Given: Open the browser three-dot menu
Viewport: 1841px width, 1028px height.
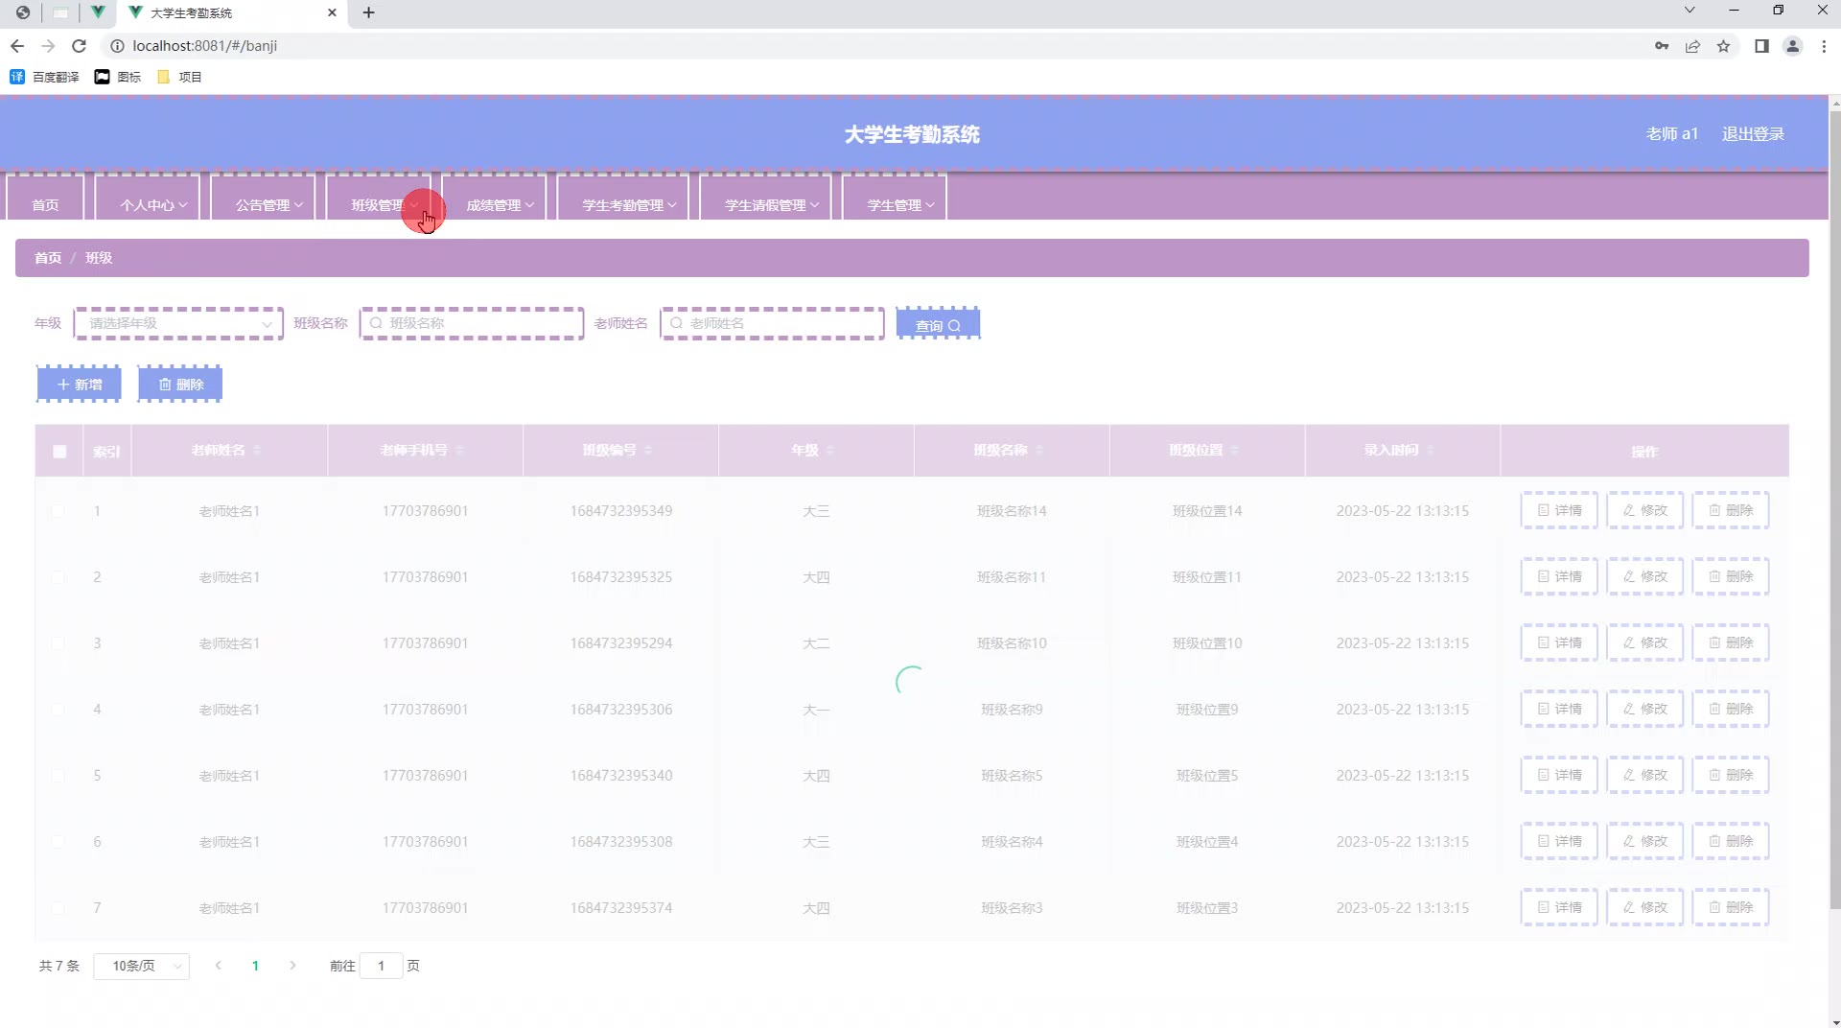Looking at the screenshot, I should click(x=1824, y=46).
